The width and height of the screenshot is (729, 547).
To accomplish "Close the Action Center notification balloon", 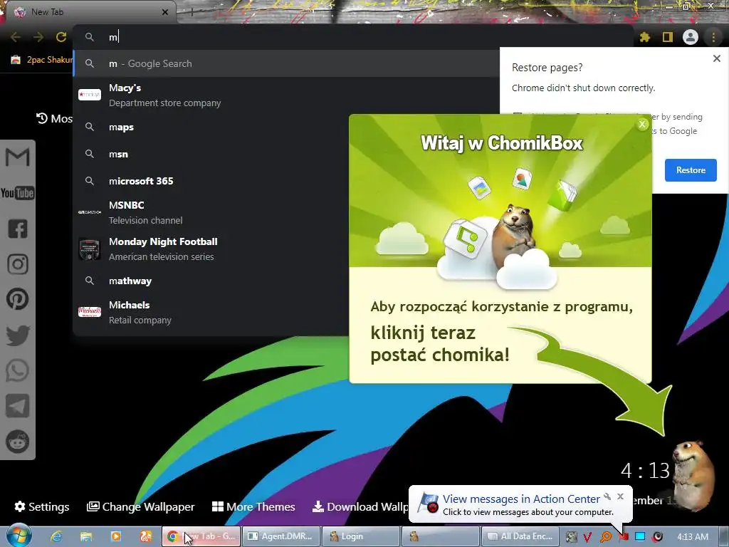I will tap(620, 496).
